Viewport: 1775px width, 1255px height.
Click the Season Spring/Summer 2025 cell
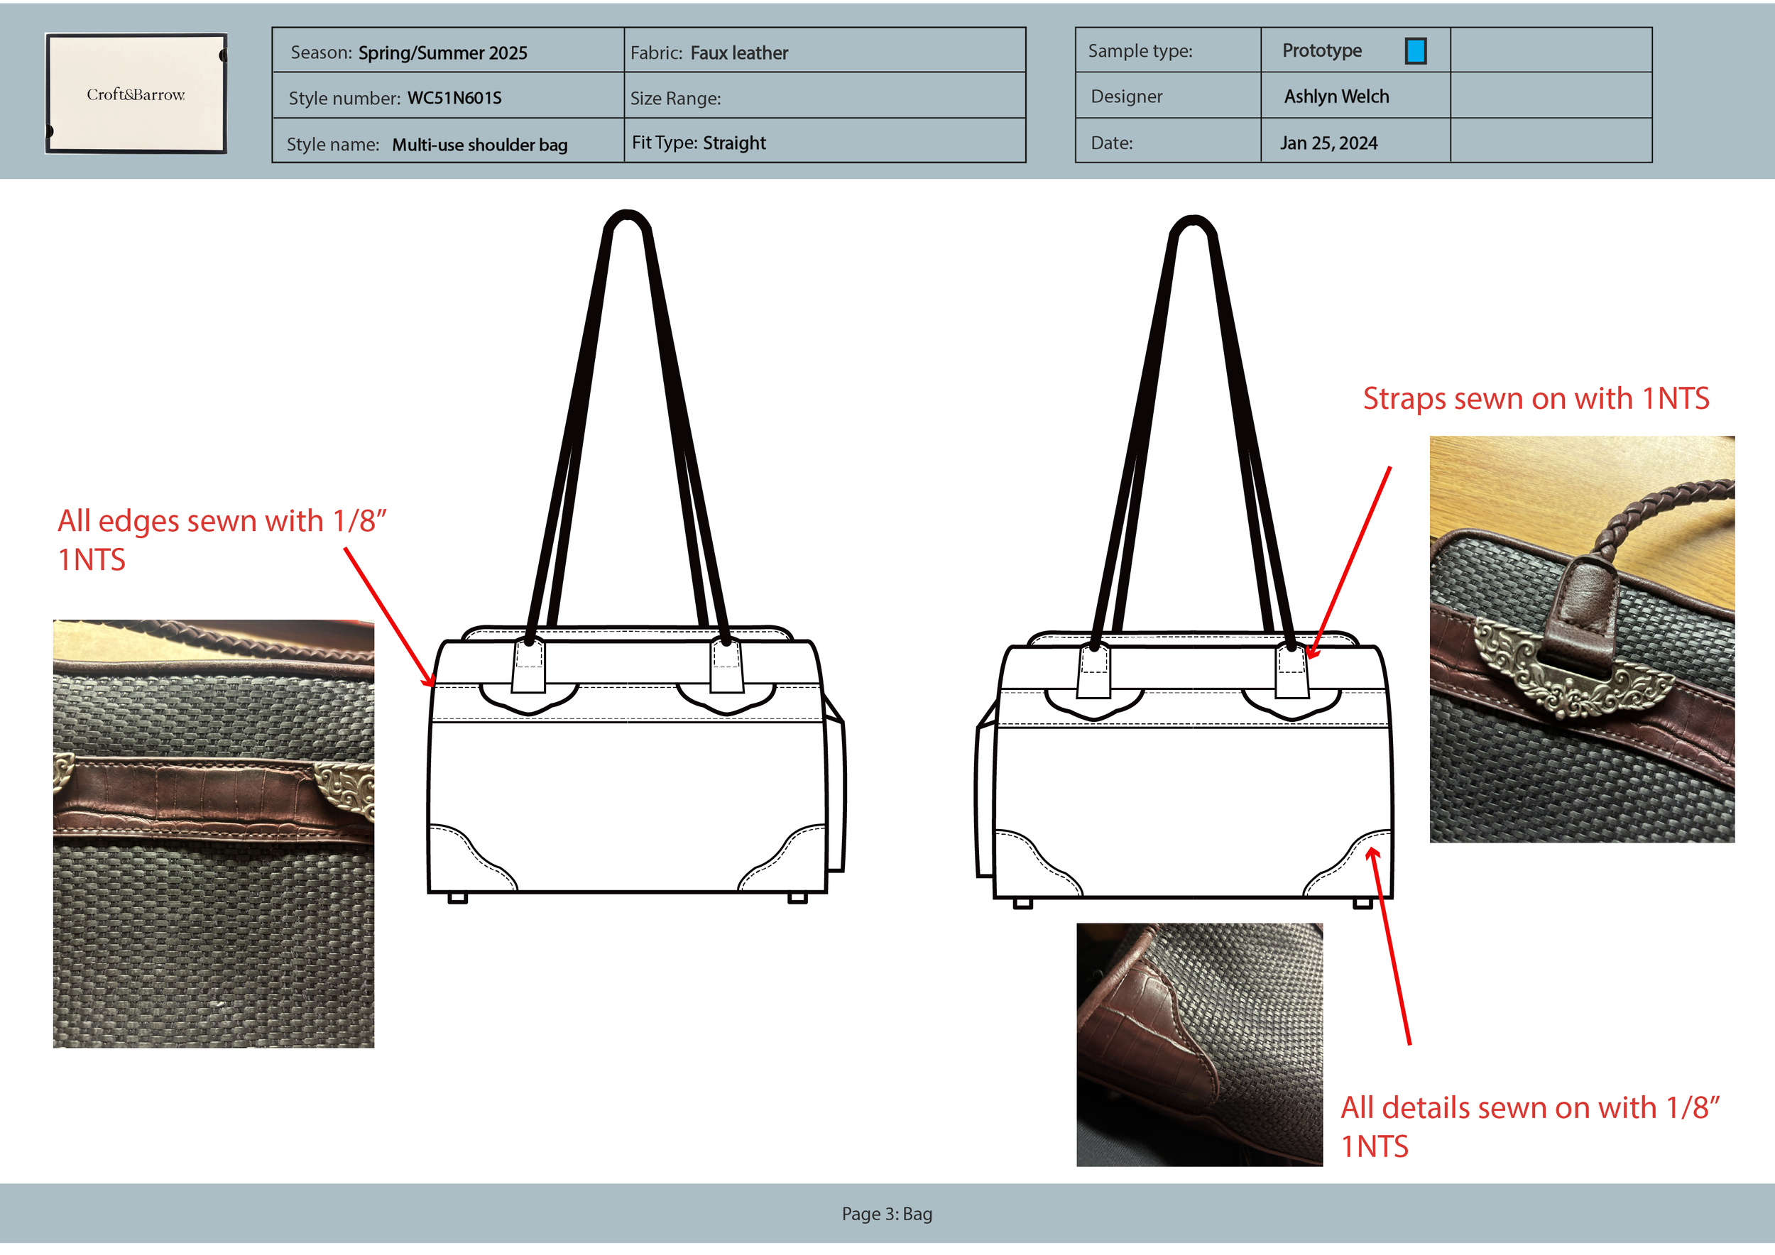(x=442, y=53)
